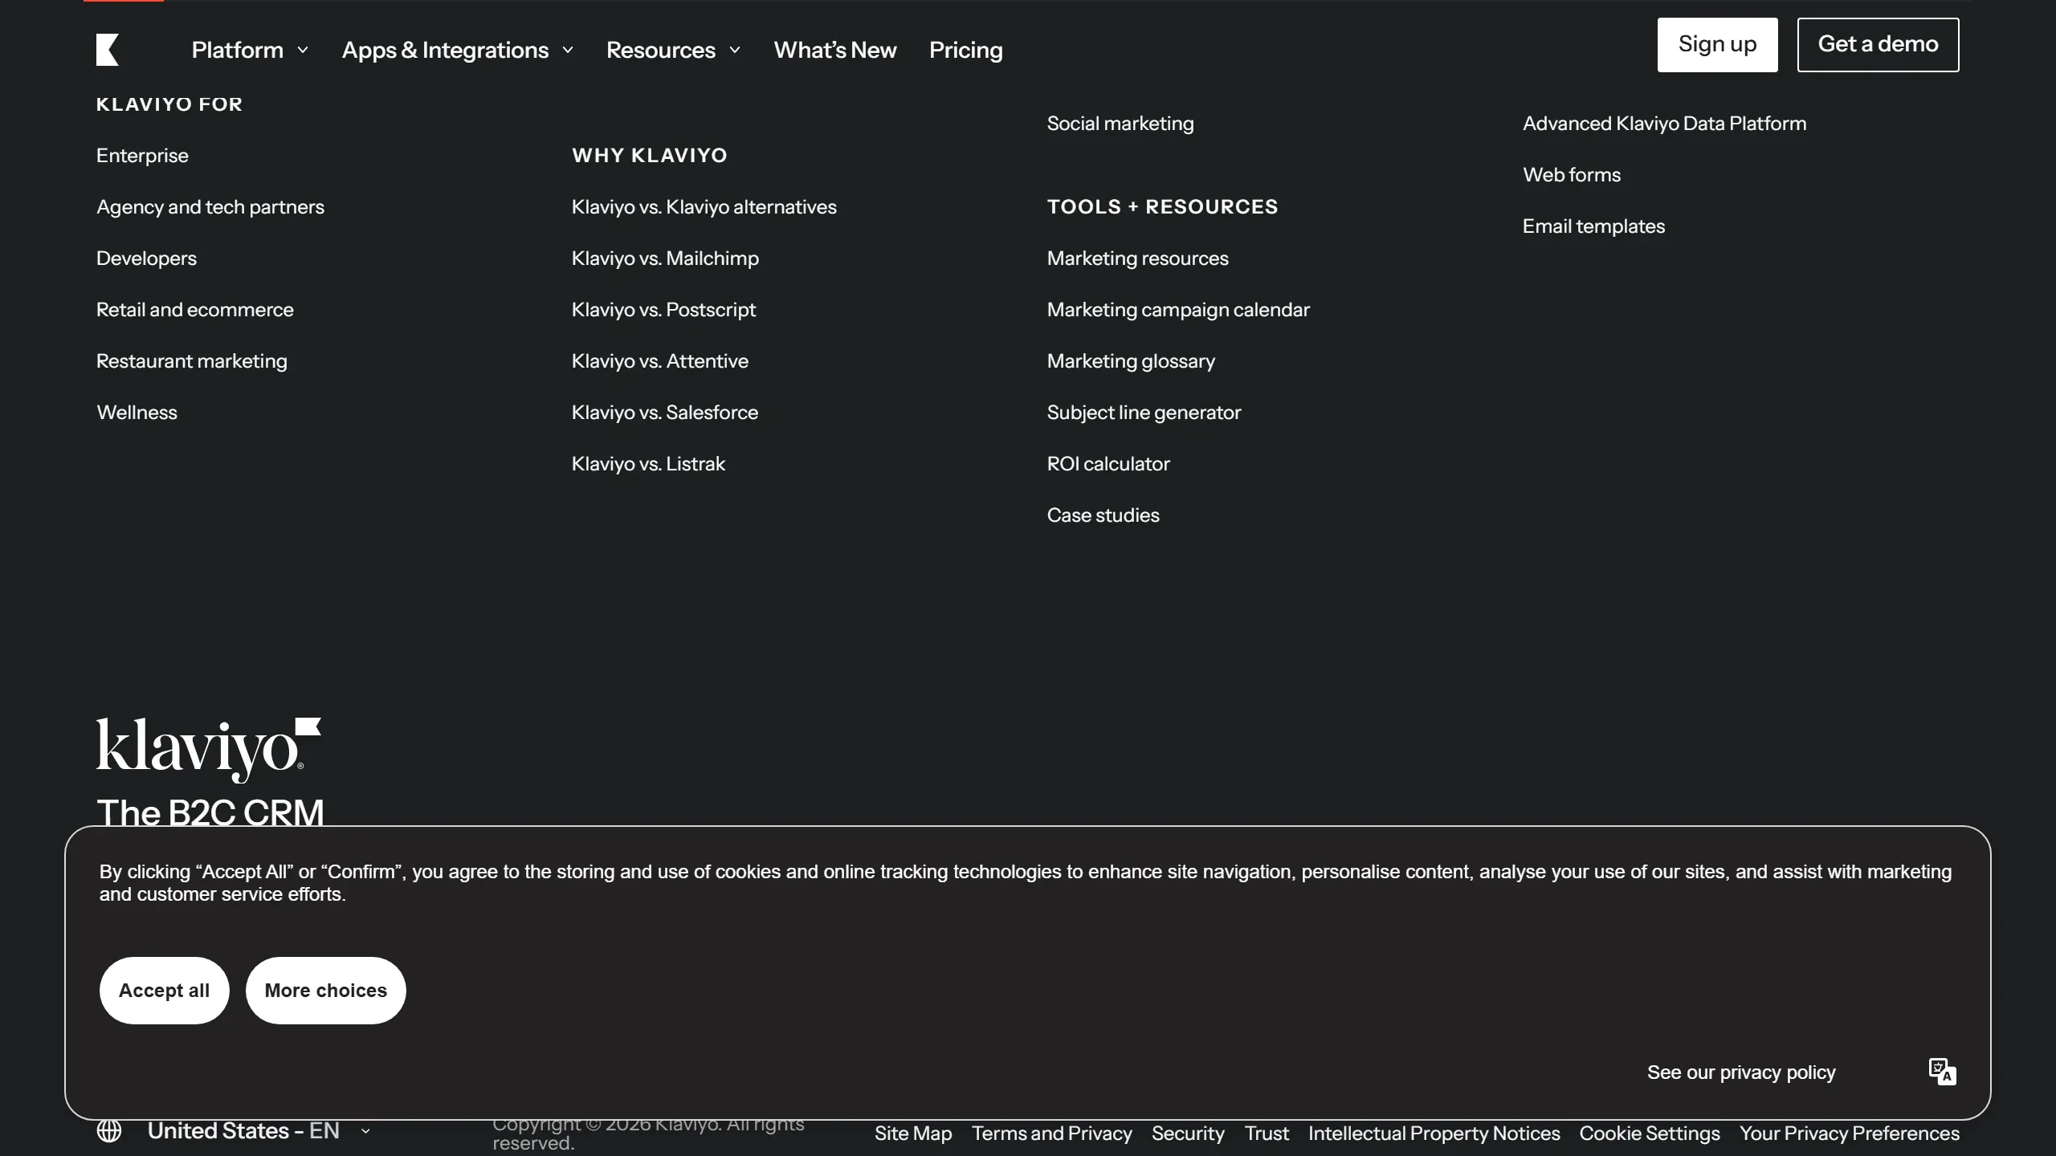Visit the Wellness page
Viewport: 2056px width, 1156px height.
click(137, 412)
